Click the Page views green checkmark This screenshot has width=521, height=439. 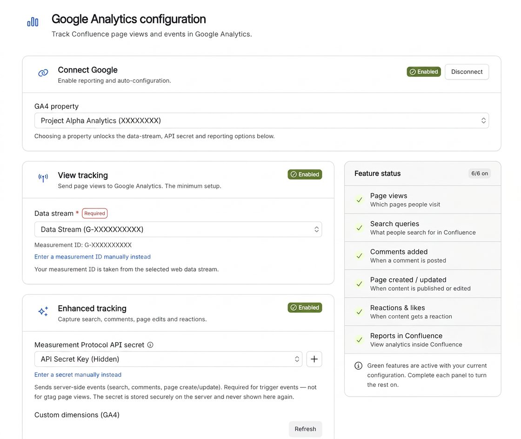click(x=359, y=200)
